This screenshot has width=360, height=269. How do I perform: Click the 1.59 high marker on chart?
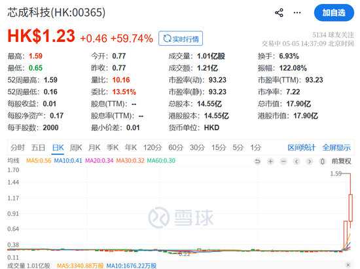(x=336, y=173)
